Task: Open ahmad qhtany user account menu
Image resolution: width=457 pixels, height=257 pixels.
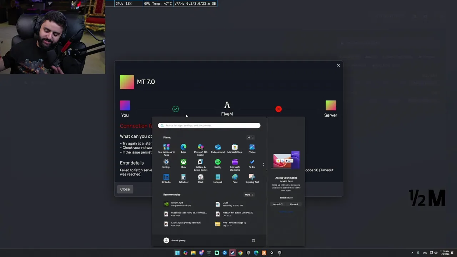Action: [175, 241]
